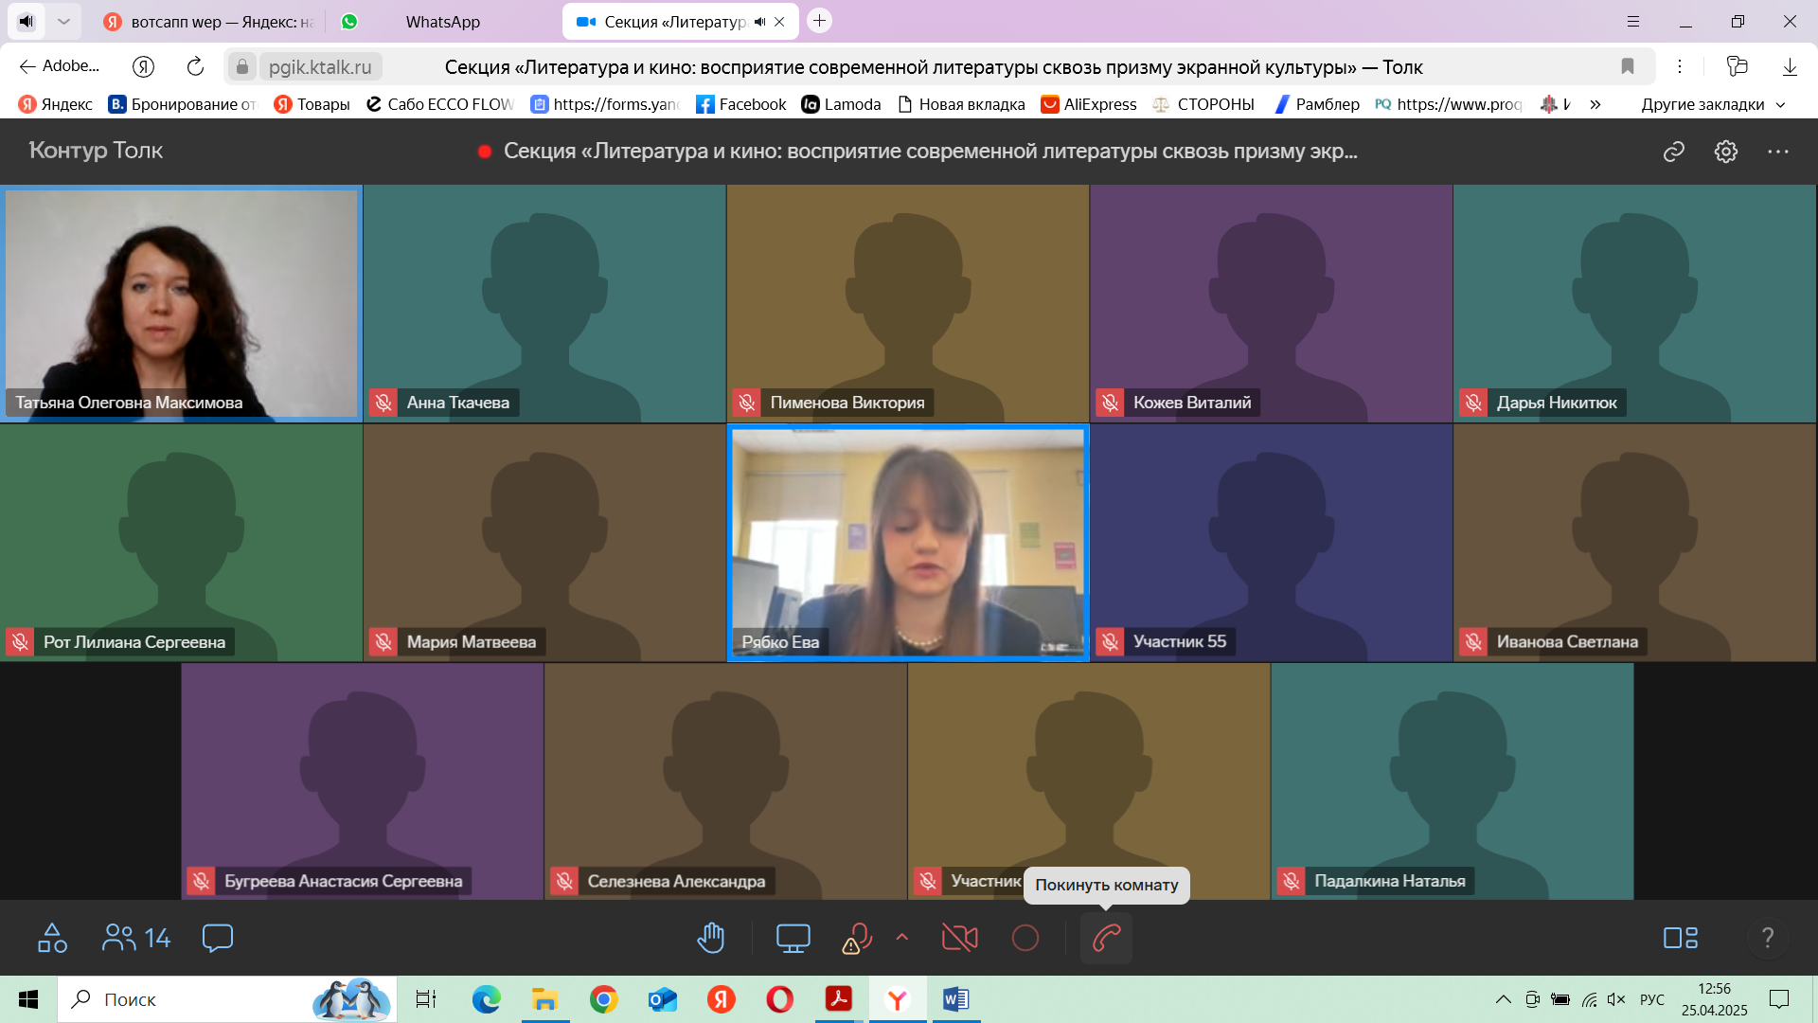The width and height of the screenshot is (1818, 1023).
Task: Expand hidden bookmarks chevron
Action: tap(1595, 104)
